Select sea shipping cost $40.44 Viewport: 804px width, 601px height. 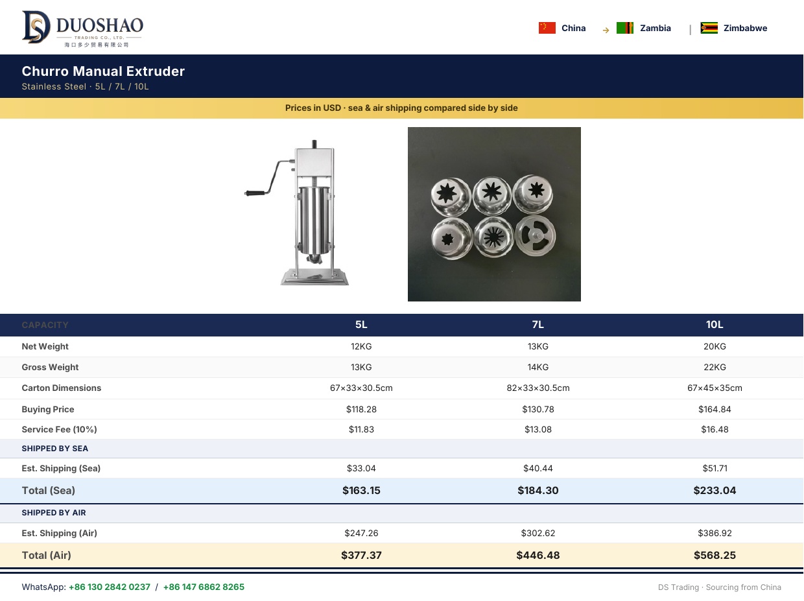click(x=538, y=468)
